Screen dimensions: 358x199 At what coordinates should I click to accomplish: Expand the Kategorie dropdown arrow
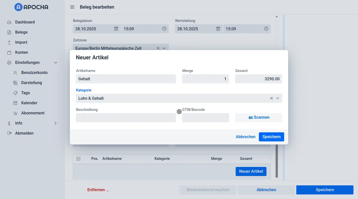pos(278,98)
